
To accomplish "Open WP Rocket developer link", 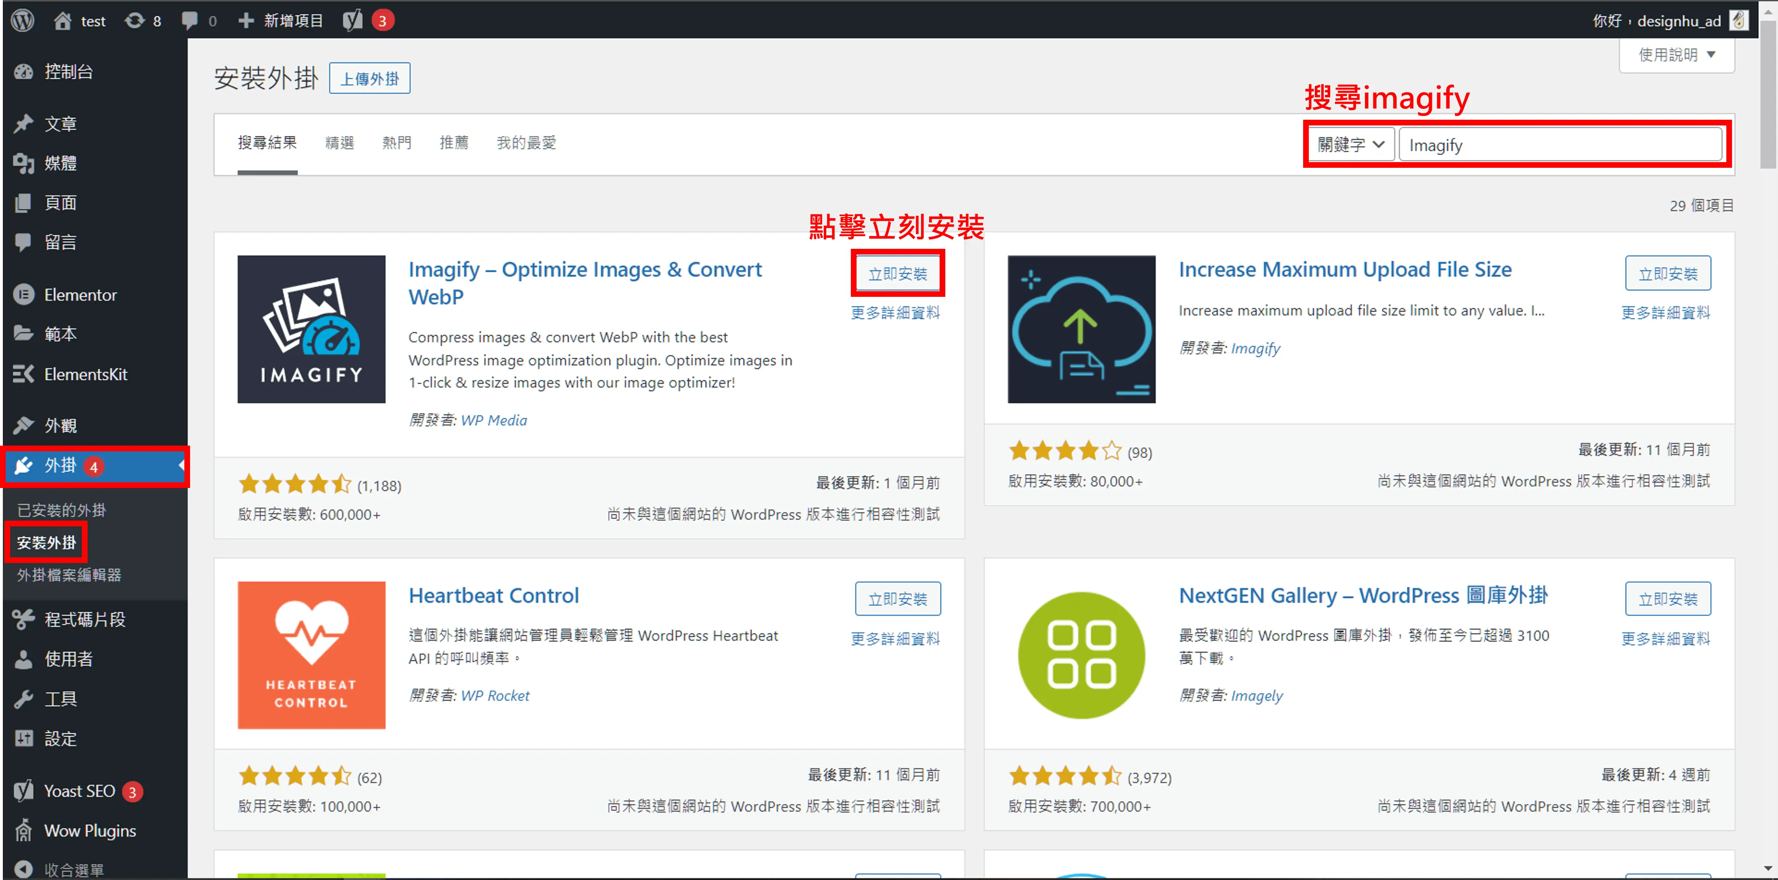I will click(495, 695).
